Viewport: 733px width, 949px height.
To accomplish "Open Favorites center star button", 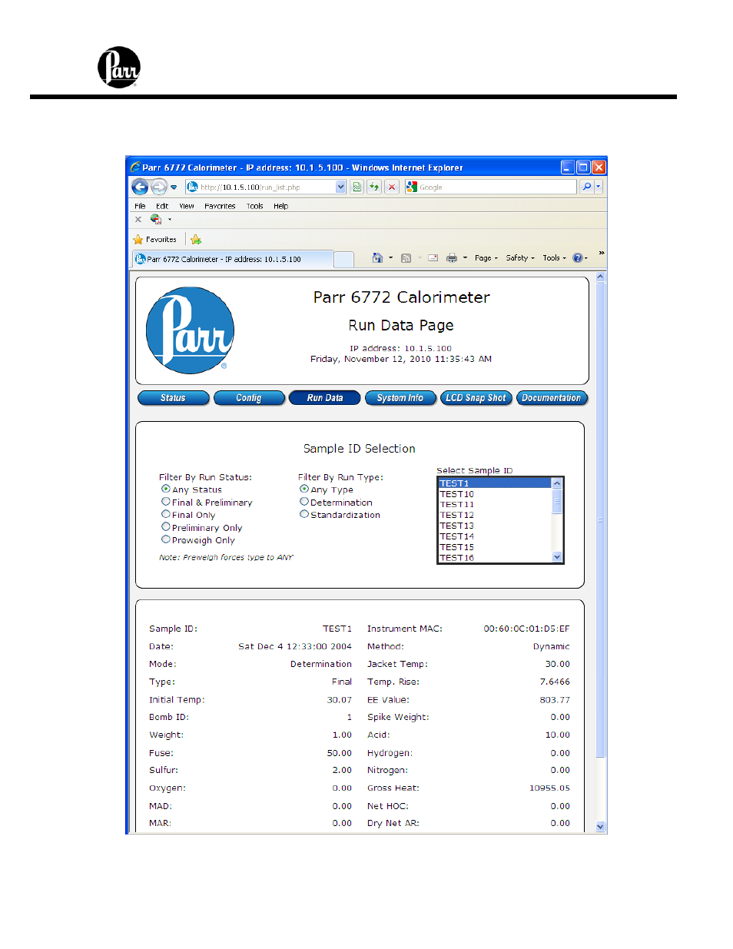I will click(155, 240).
